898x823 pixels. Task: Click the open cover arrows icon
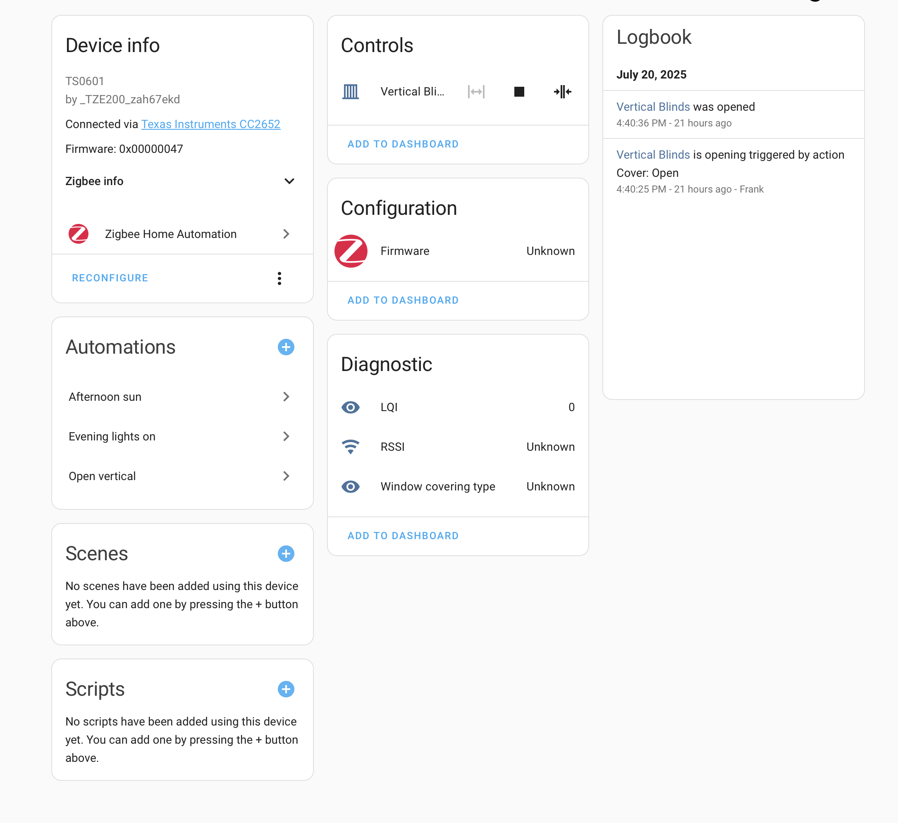[x=476, y=92]
